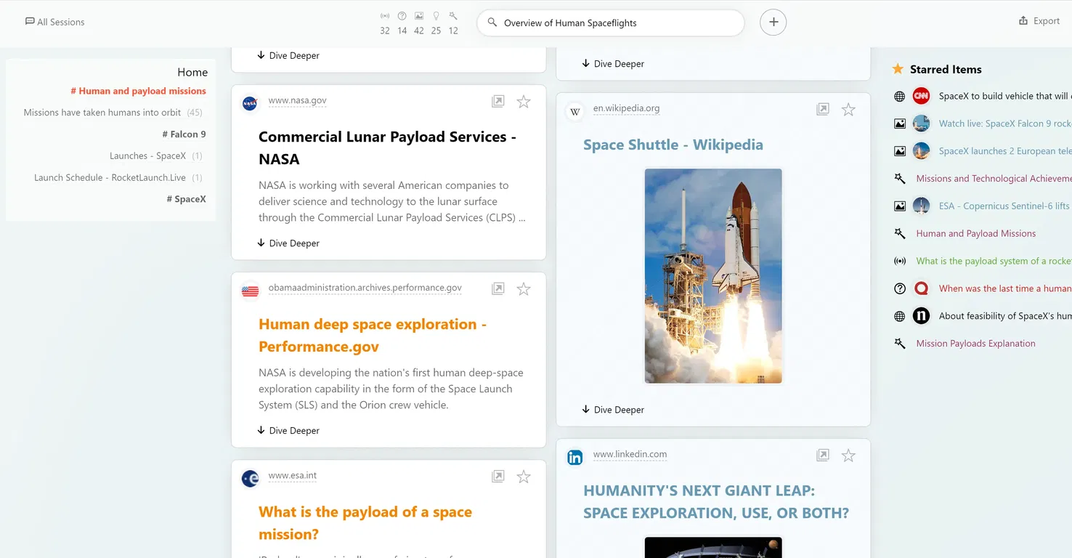The image size is (1072, 558).
Task: Go to Home in sidebar
Action: [x=192, y=72]
